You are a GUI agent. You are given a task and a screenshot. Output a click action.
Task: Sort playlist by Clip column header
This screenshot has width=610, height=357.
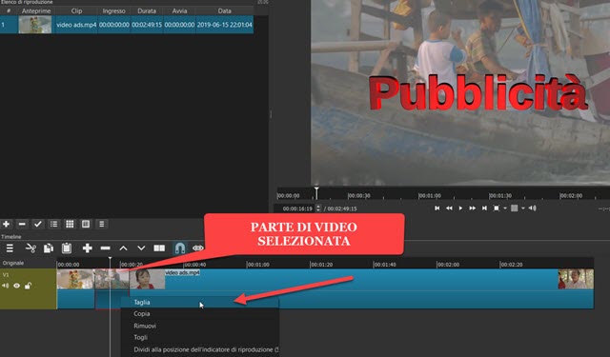76,10
